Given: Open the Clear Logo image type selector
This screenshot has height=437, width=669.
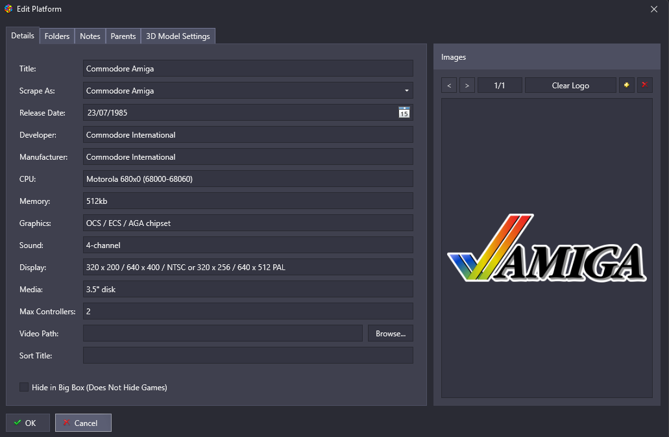Looking at the screenshot, I should tap(570, 85).
